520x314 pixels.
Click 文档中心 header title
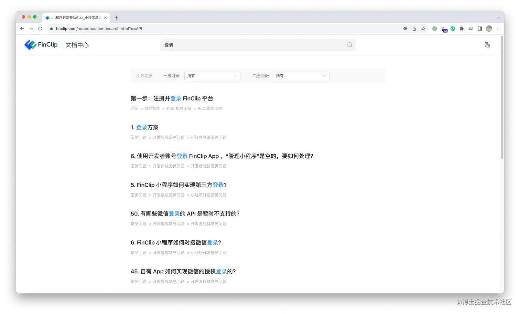[77, 45]
